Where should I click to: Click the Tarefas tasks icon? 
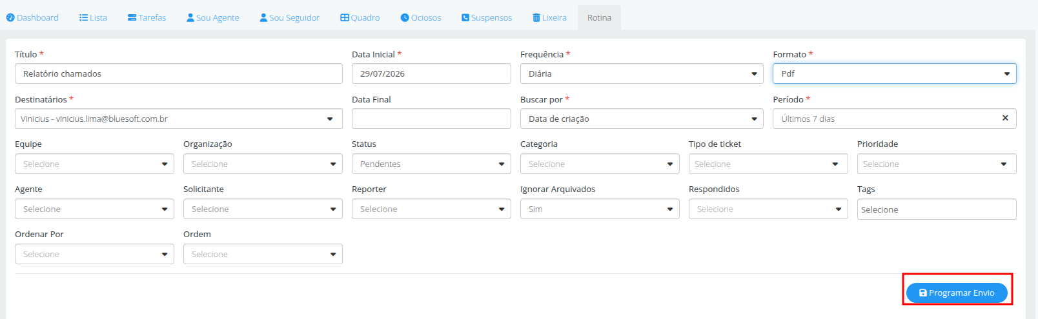(x=132, y=18)
